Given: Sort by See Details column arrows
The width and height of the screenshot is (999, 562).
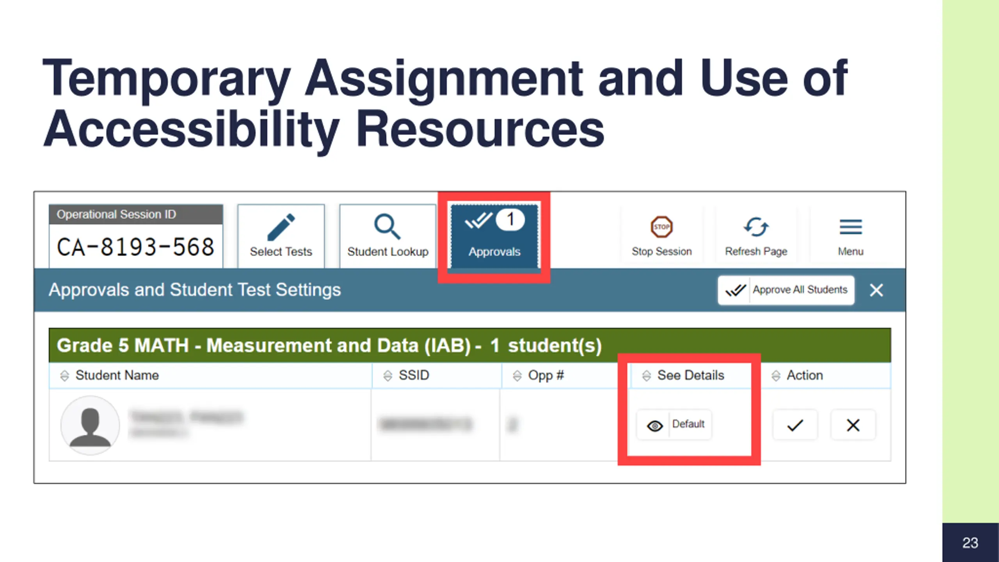Looking at the screenshot, I should point(646,375).
